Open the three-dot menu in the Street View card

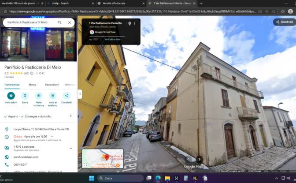pos(134,24)
